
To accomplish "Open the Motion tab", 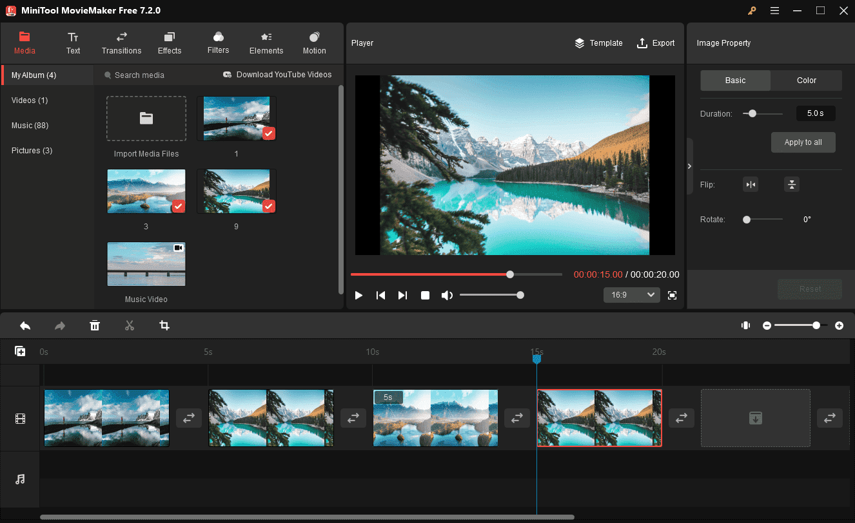I will tap(315, 43).
